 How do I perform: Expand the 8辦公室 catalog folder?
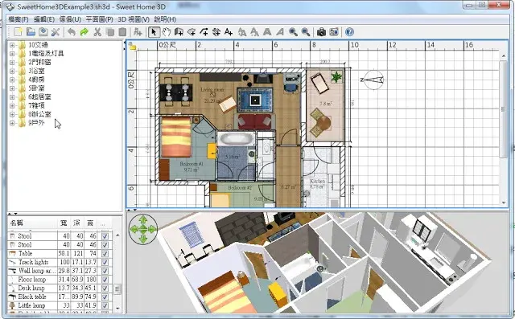pyautogui.click(x=12, y=114)
